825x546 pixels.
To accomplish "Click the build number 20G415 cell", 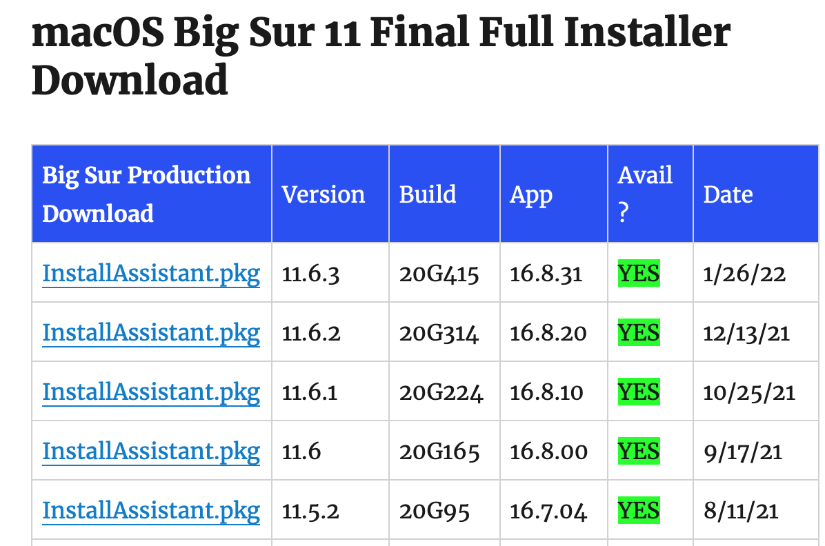I will pyautogui.click(x=439, y=274).
